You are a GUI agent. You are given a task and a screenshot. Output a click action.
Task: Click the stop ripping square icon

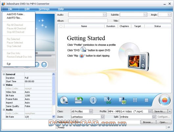(146, 100)
